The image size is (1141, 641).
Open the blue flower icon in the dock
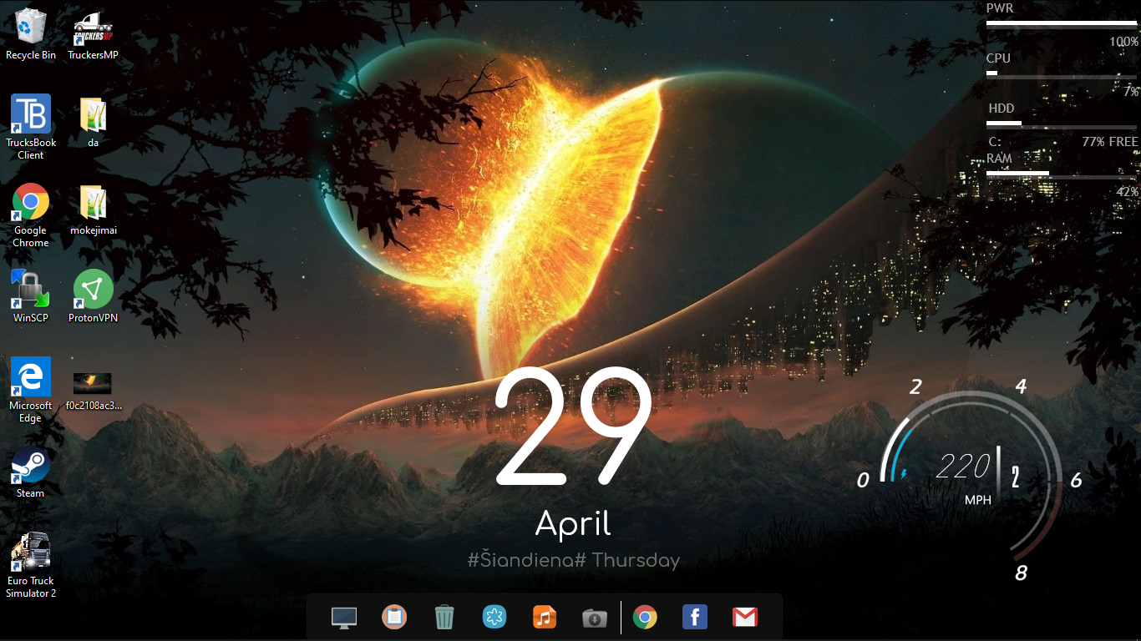pos(494,618)
